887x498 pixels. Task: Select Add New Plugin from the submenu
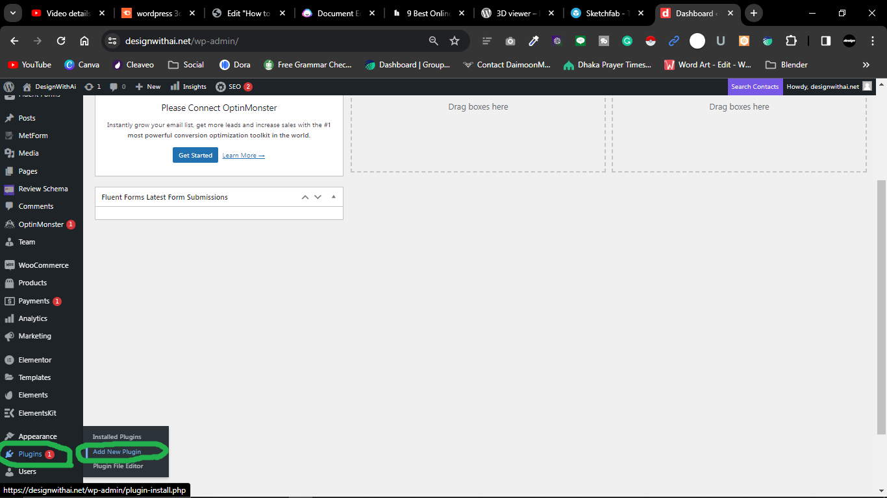[118, 451]
